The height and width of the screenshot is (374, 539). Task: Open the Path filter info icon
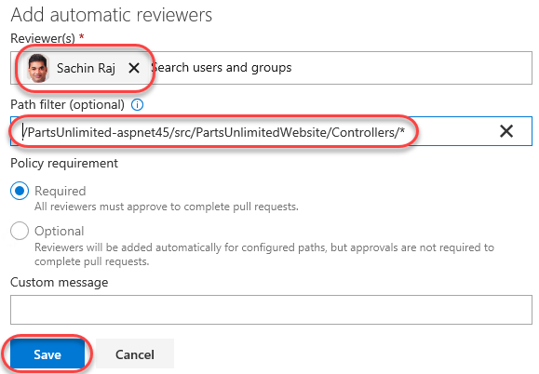(137, 104)
